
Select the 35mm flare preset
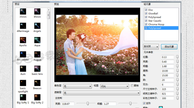(x=23, y=11)
